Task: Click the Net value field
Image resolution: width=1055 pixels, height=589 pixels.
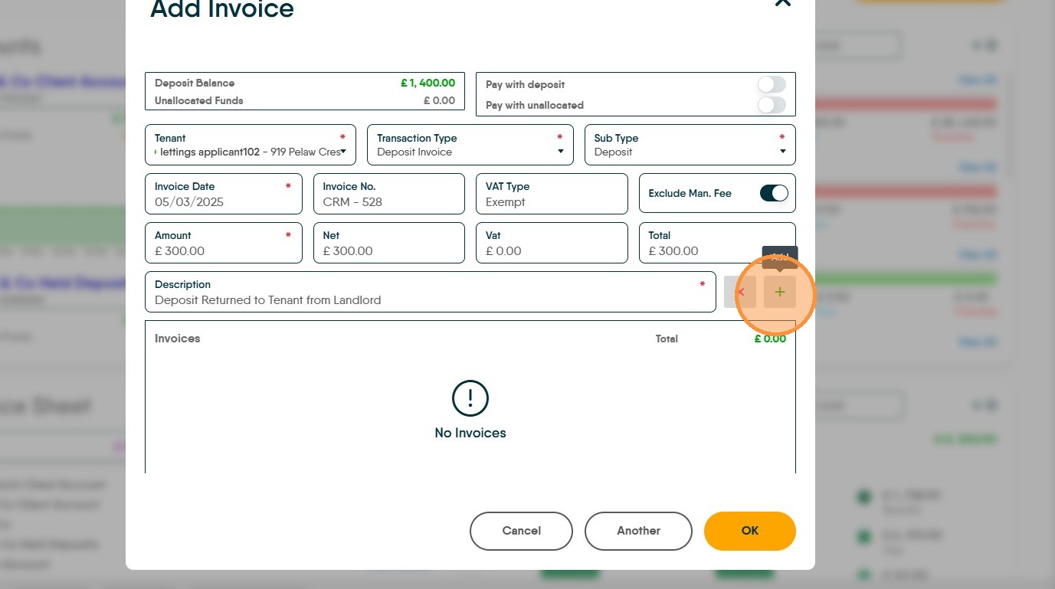Action: (x=389, y=243)
